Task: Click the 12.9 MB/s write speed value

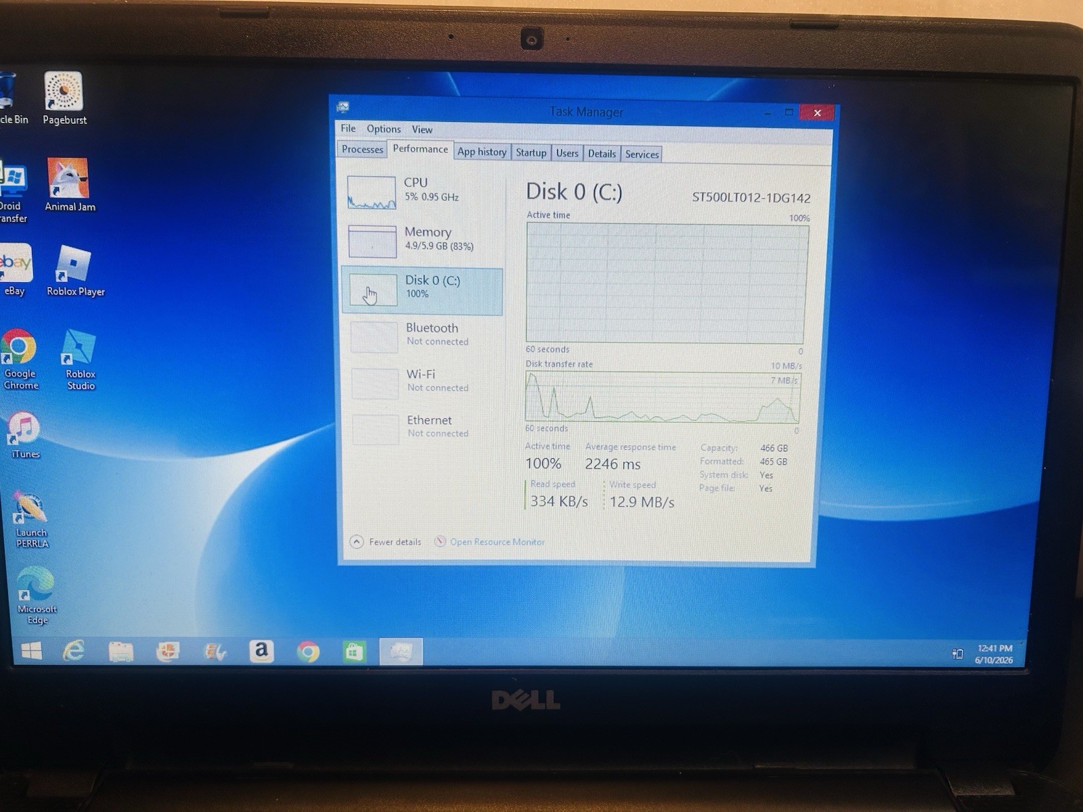Action: (642, 501)
